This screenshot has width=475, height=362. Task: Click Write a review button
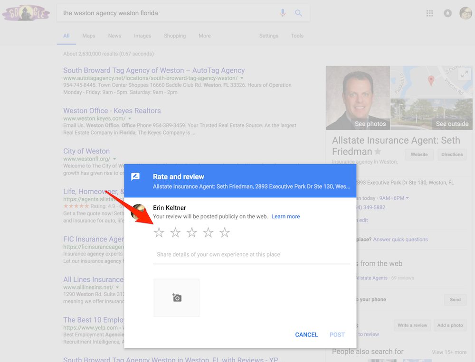point(412,325)
